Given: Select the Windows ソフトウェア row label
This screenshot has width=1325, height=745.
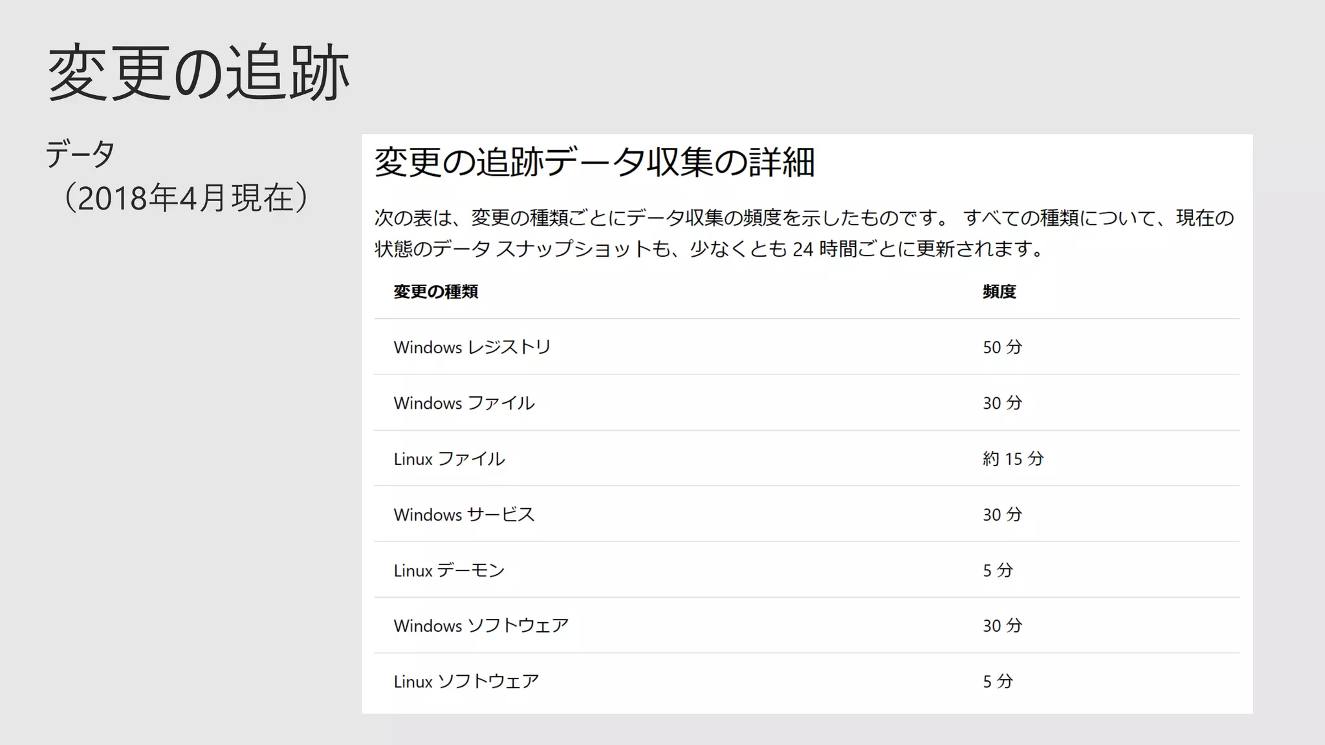Looking at the screenshot, I should pos(481,625).
